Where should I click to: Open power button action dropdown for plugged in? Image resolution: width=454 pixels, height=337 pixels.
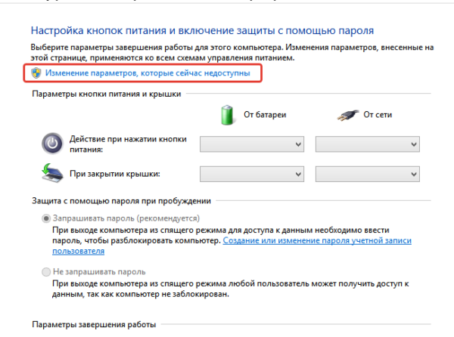click(368, 144)
